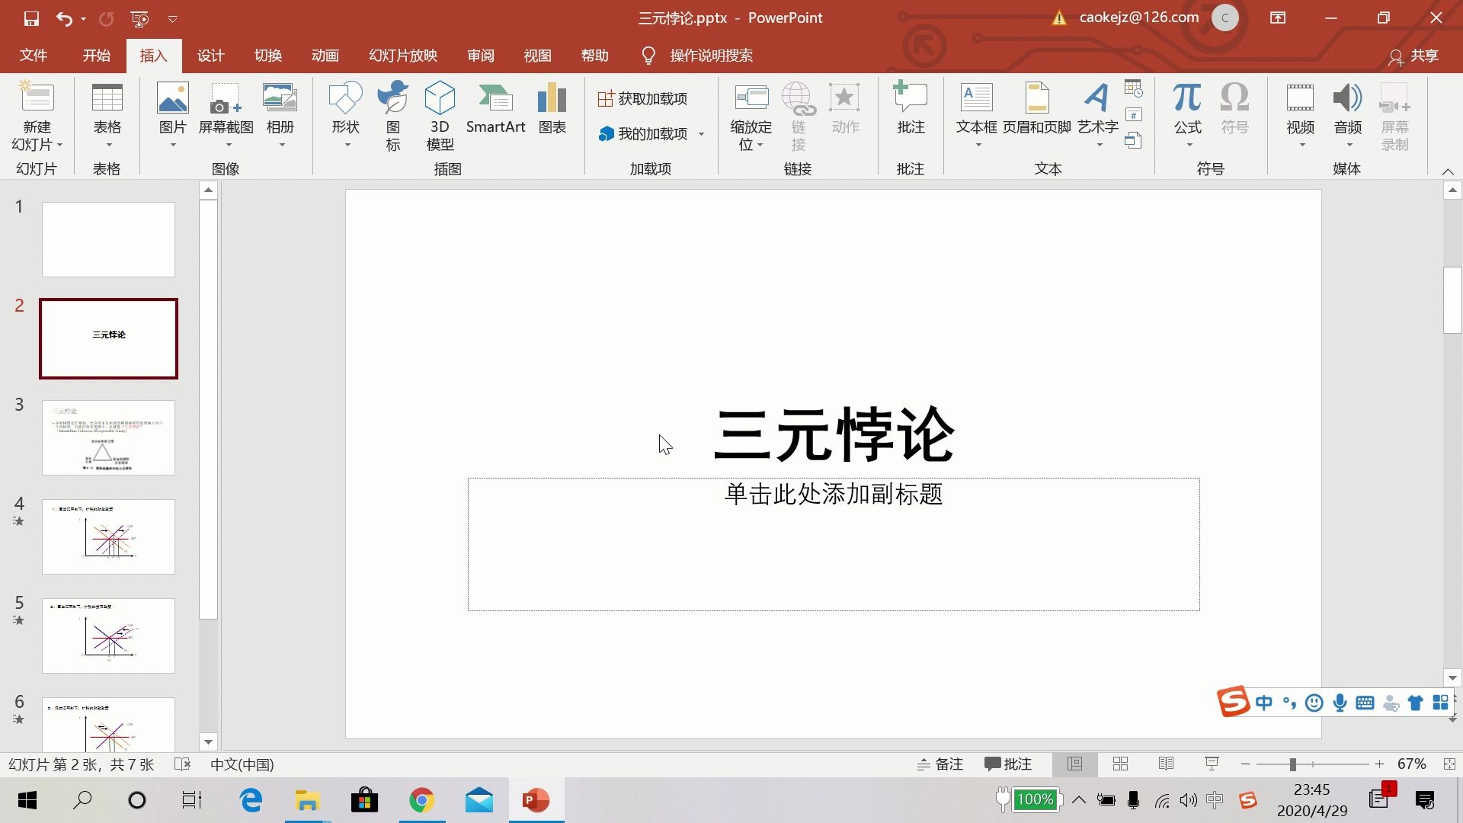Screen dimensions: 1463x823
Task: Click the language indicator 中文(中国)
Action: (242, 764)
